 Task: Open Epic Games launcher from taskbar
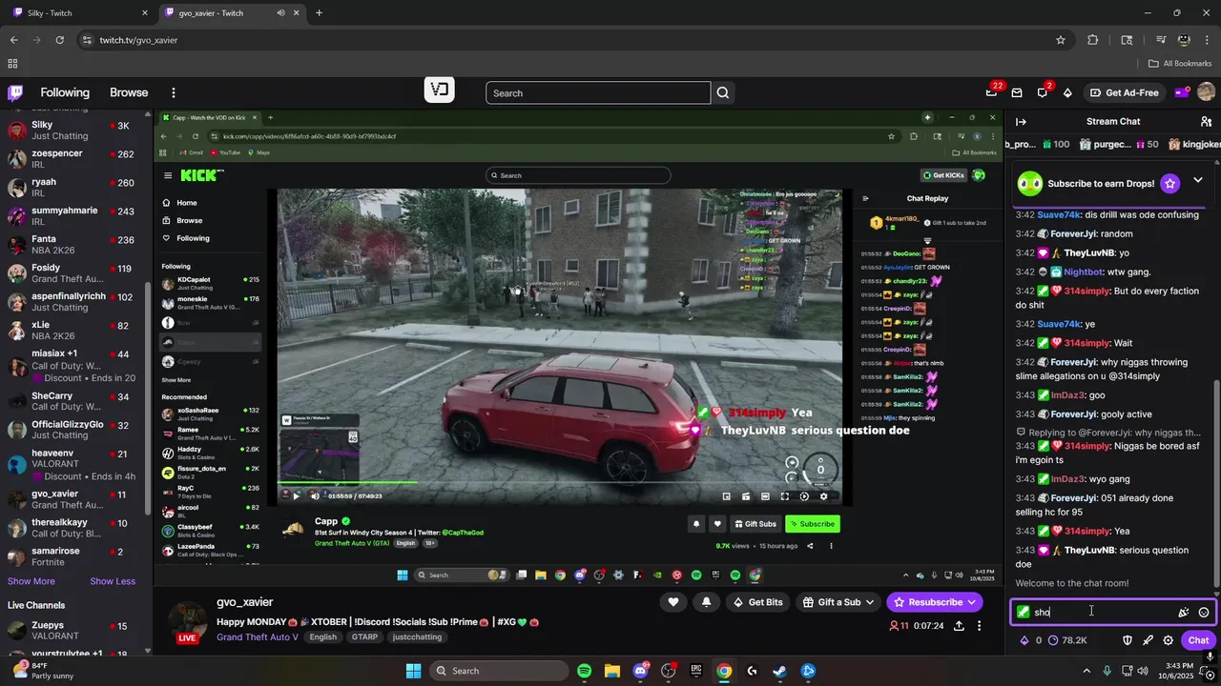click(x=696, y=671)
